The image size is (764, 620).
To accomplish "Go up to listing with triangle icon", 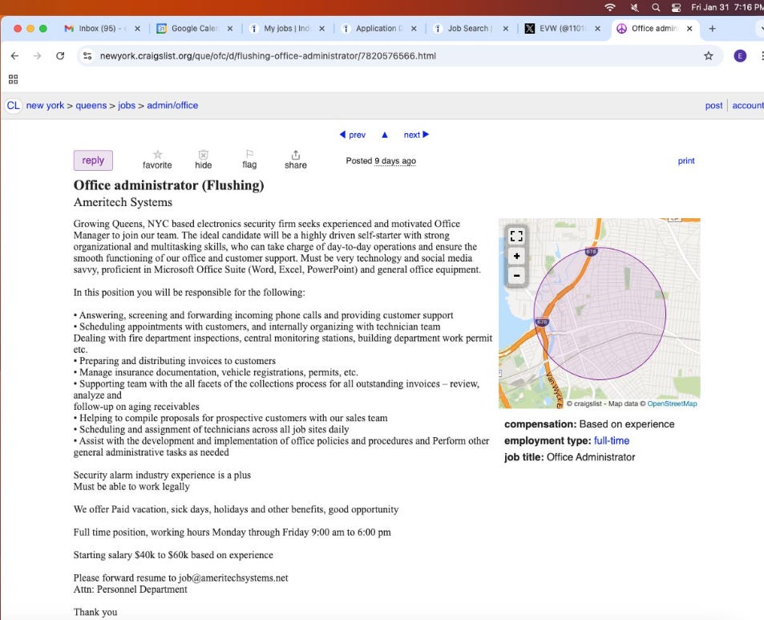I will 385,135.
